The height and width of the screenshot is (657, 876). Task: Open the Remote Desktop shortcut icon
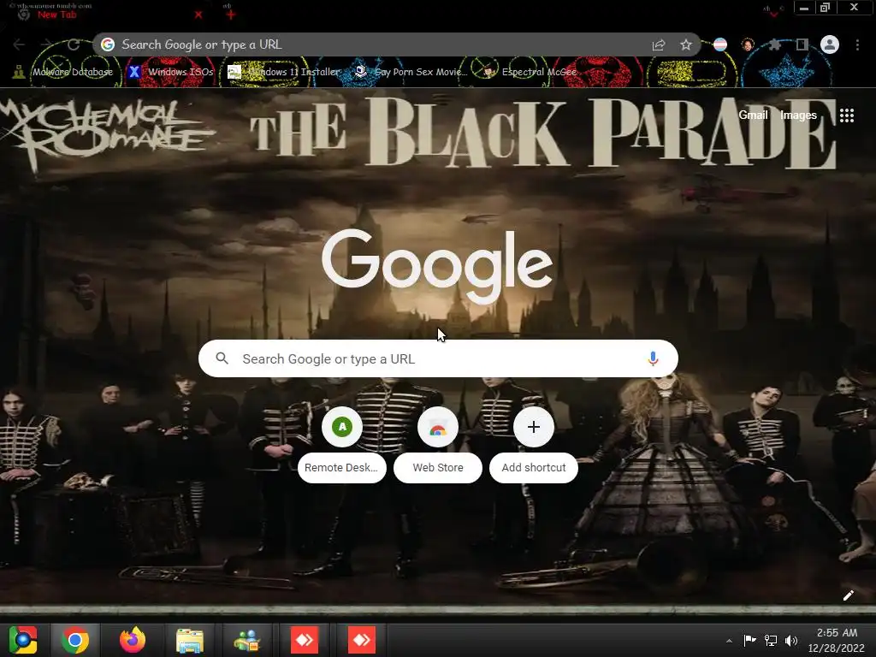pos(342,427)
